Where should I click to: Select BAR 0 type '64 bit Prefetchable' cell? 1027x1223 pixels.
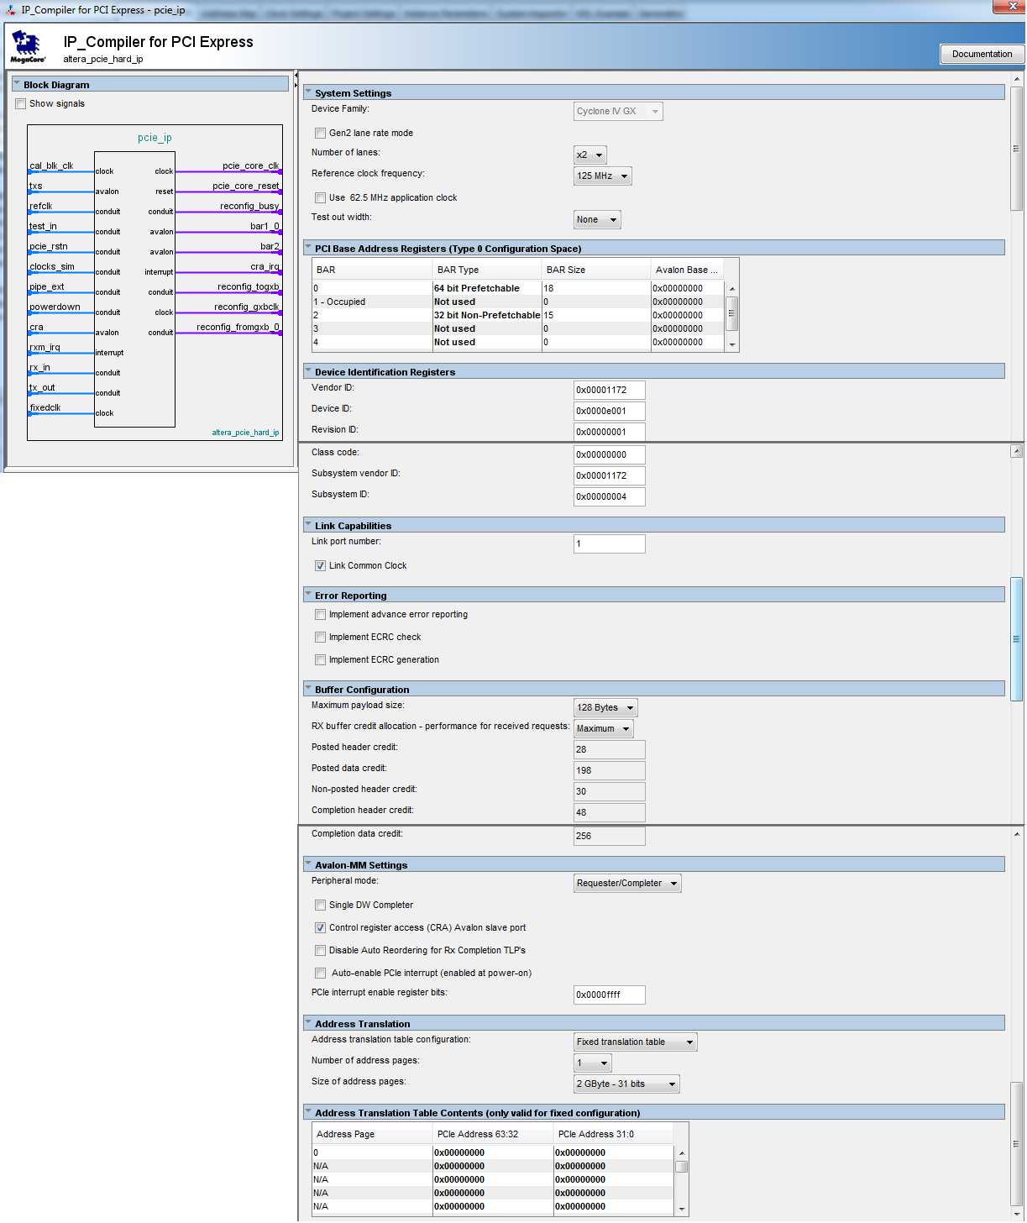(x=487, y=288)
